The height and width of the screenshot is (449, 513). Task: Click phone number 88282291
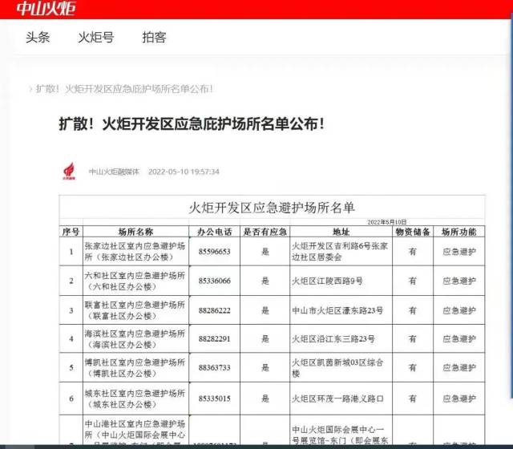click(x=214, y=338)
